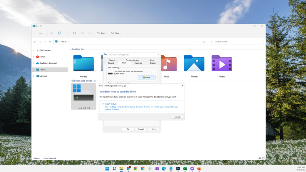Screen dimensions: 306x172
Task: Open the View dropdown in toolbar
Action: [116, 33]
